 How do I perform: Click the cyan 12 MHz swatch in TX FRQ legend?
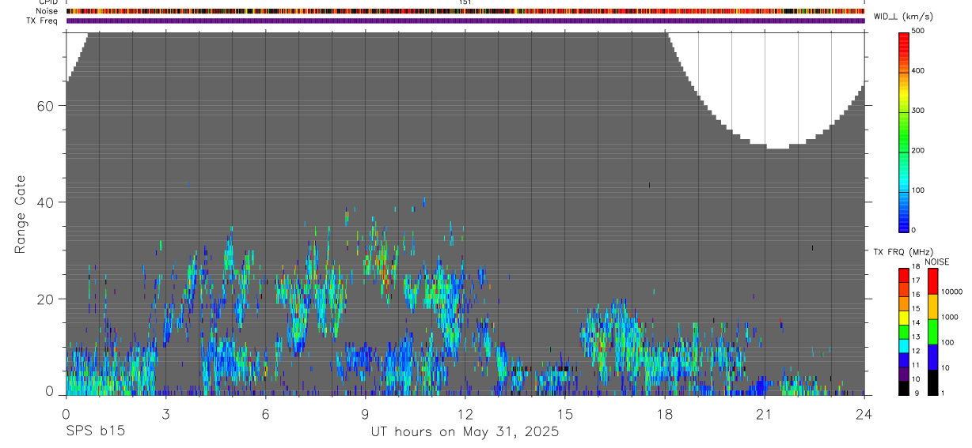[x=904, y=345]
